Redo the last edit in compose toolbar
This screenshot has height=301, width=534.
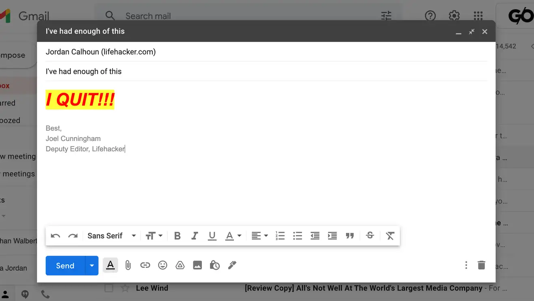pos(73,236)
